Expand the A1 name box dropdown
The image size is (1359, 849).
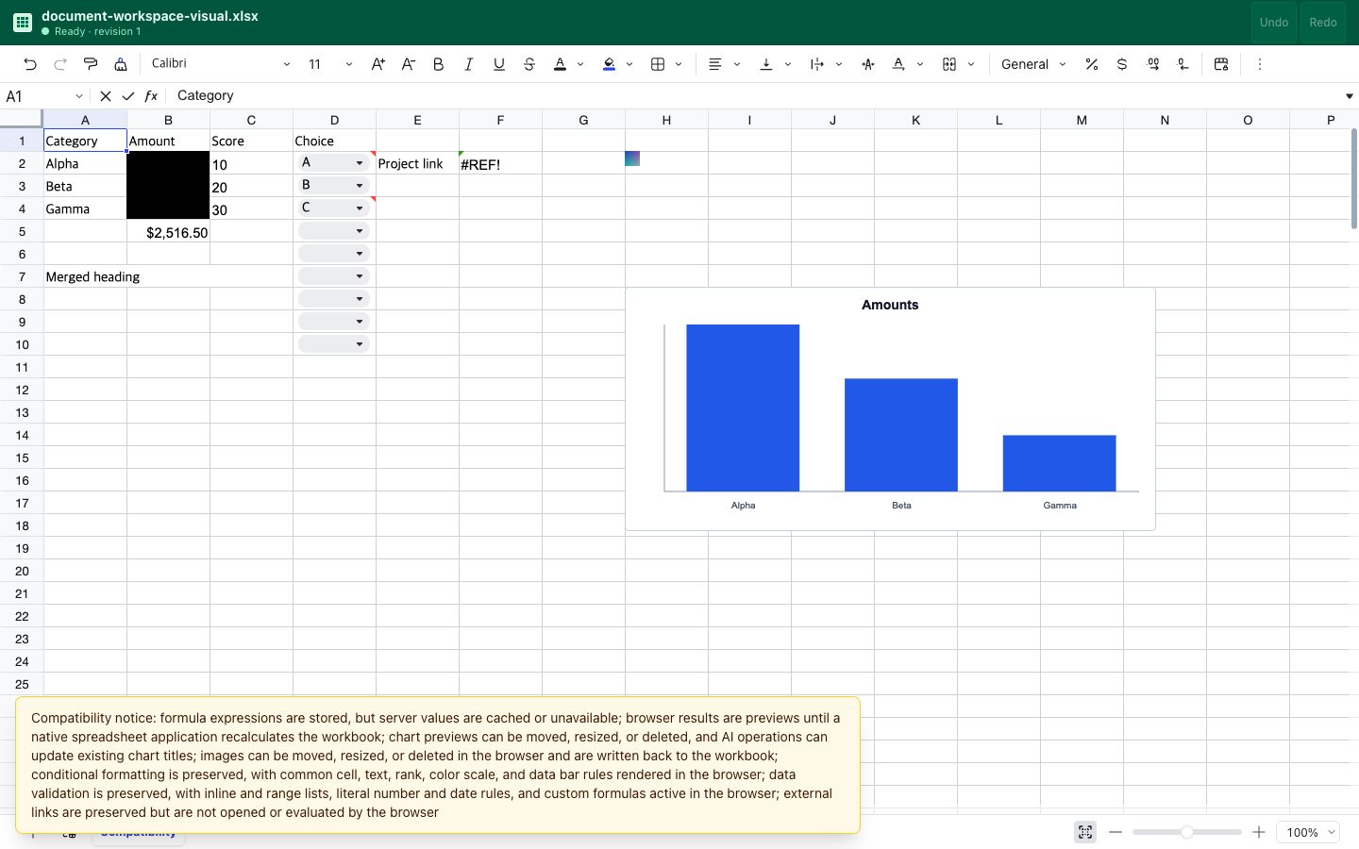[x=79, y=96]
